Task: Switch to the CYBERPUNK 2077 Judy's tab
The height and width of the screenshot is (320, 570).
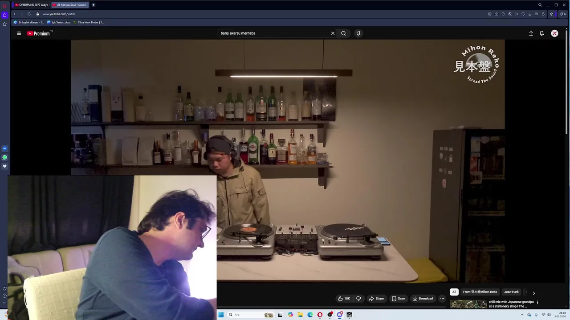Action: click(31, 5)
